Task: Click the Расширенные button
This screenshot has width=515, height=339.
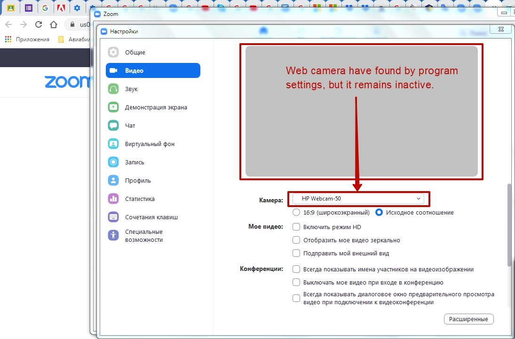Action: [x=469, y=319]
